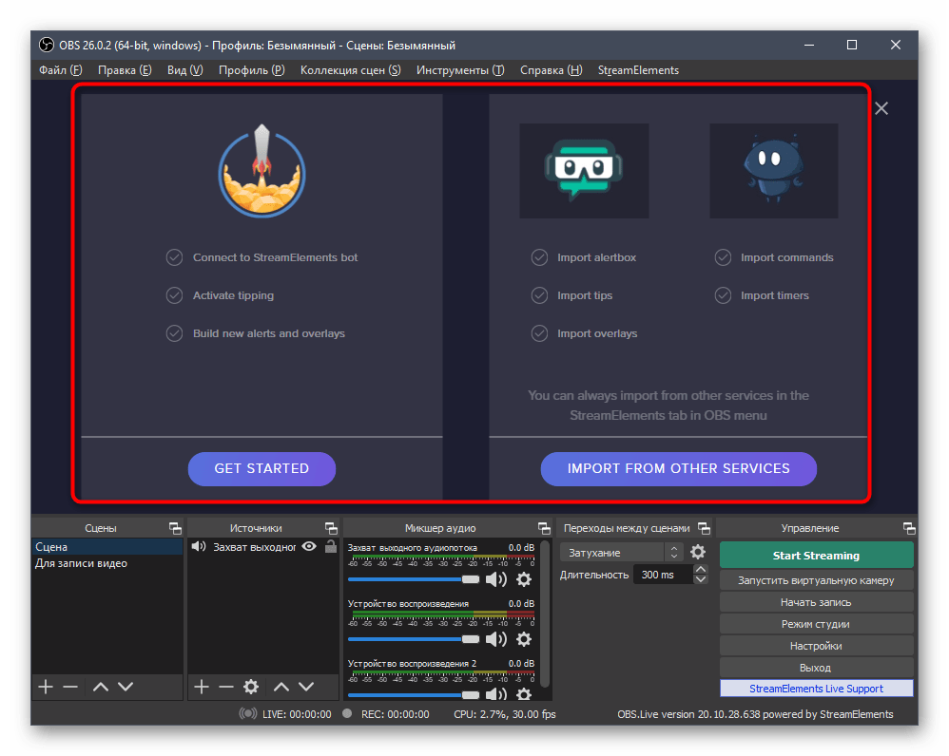
Task: Click the GET STARTED button
Action: pyautogui.click(x=261, y=468)
